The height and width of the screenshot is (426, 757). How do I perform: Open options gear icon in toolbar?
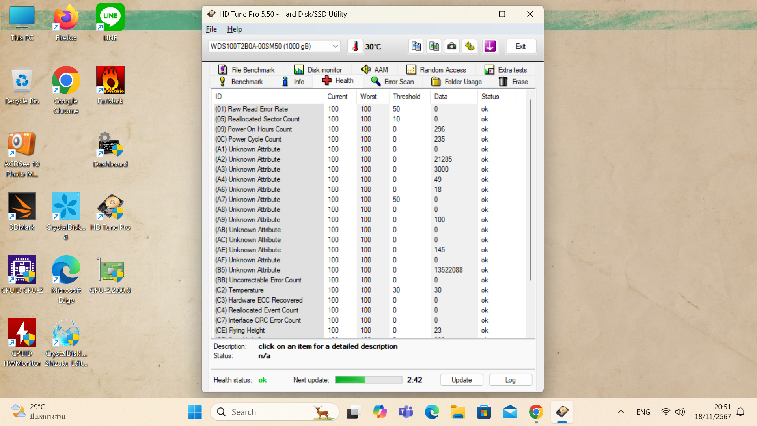pos(470,47)
